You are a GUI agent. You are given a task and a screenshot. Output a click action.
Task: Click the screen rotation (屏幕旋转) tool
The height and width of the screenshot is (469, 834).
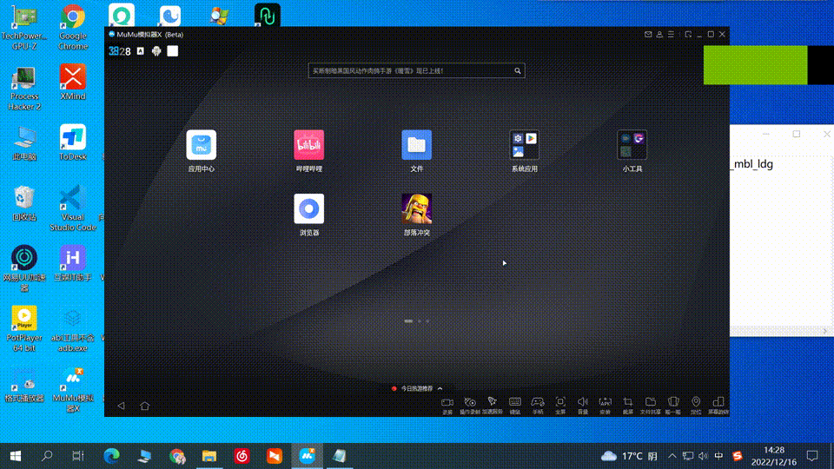pyautogui.click(x=718, y=406)
